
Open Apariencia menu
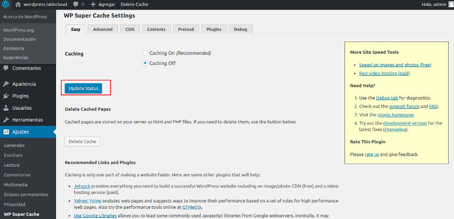[24, 84]
